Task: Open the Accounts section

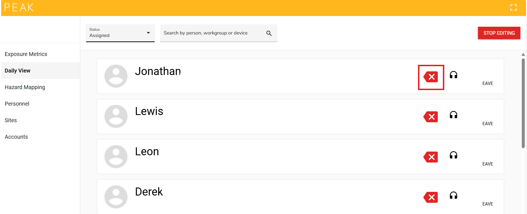Action: pos(16,137)
